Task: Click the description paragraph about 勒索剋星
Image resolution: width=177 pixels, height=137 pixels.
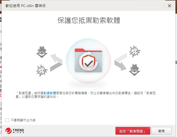Action: coord(86,95)
